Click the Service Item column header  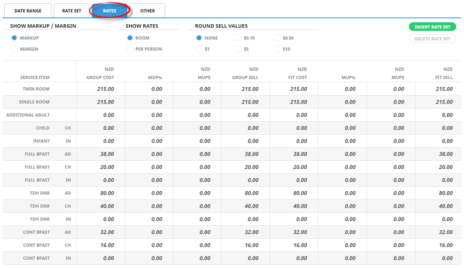tap(35, 77)
